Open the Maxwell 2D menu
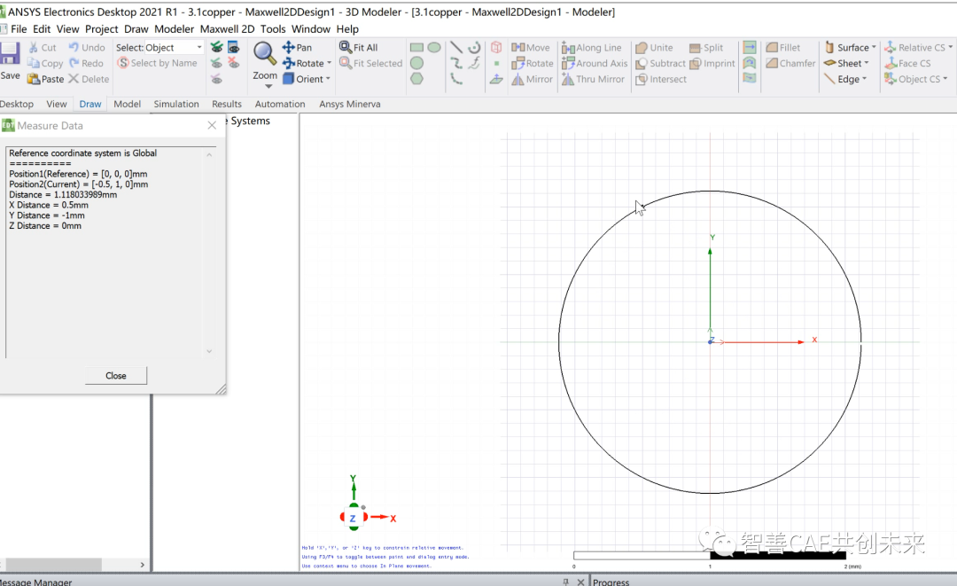The image size is (957, 586). click(227, 28)
